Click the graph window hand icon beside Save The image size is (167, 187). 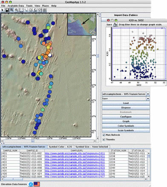115,25
